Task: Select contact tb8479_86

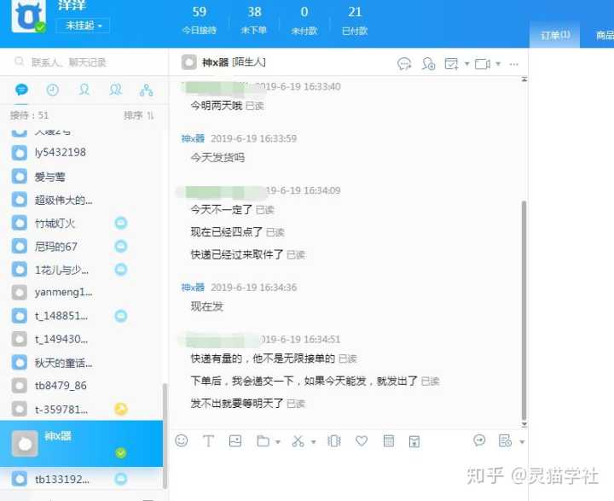Action: [x=82, y=386]
